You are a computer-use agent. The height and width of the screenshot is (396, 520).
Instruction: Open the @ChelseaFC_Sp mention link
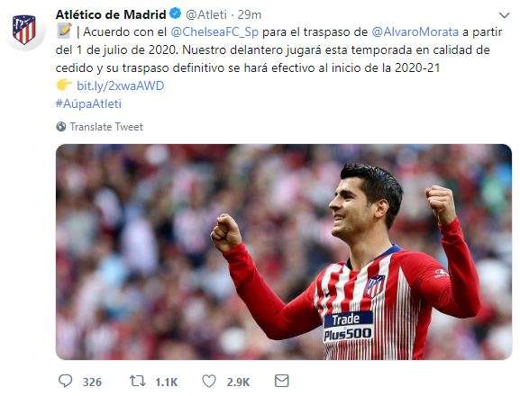point(214,32)
